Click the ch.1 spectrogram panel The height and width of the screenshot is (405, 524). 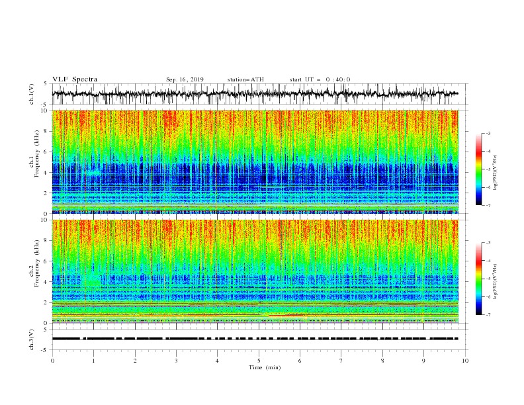point(255,161)
